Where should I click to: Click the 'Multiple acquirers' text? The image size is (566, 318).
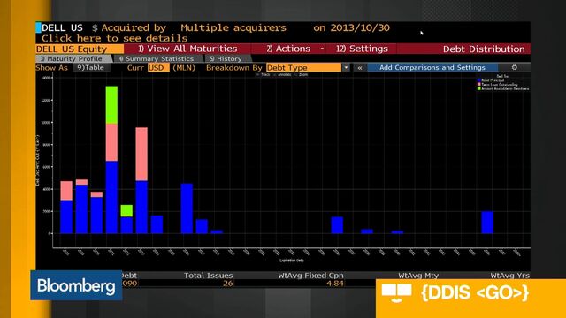(233, 27)
